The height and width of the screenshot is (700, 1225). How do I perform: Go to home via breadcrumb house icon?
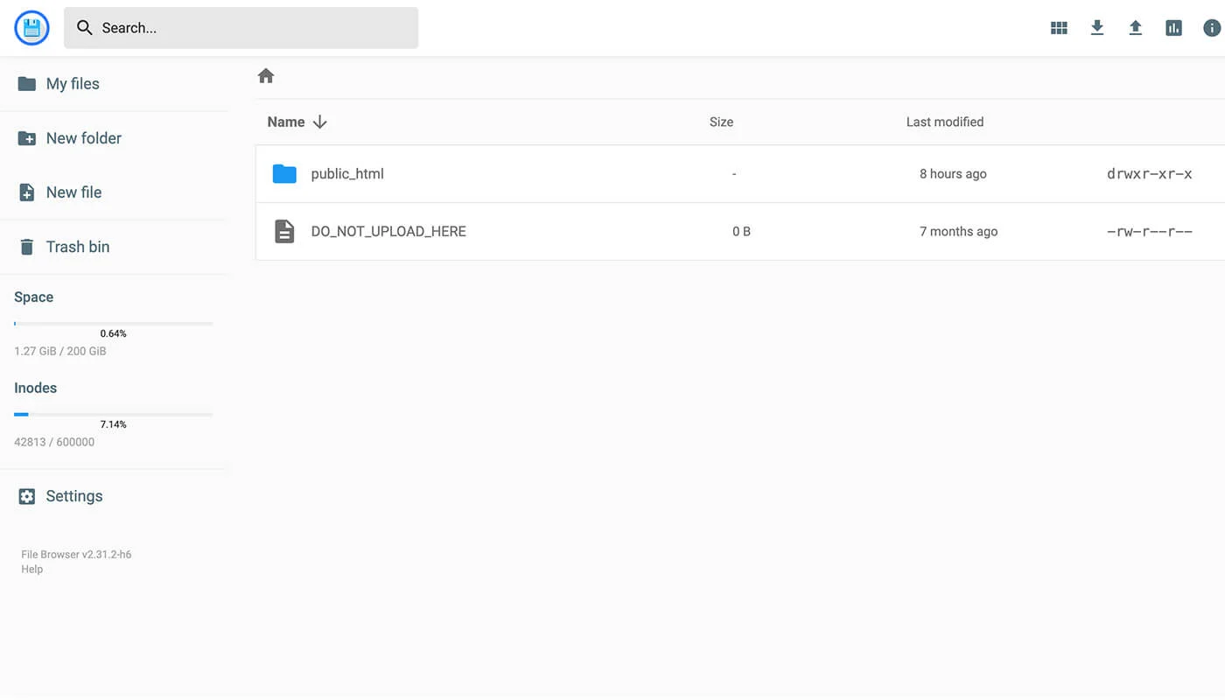point(266,76)
